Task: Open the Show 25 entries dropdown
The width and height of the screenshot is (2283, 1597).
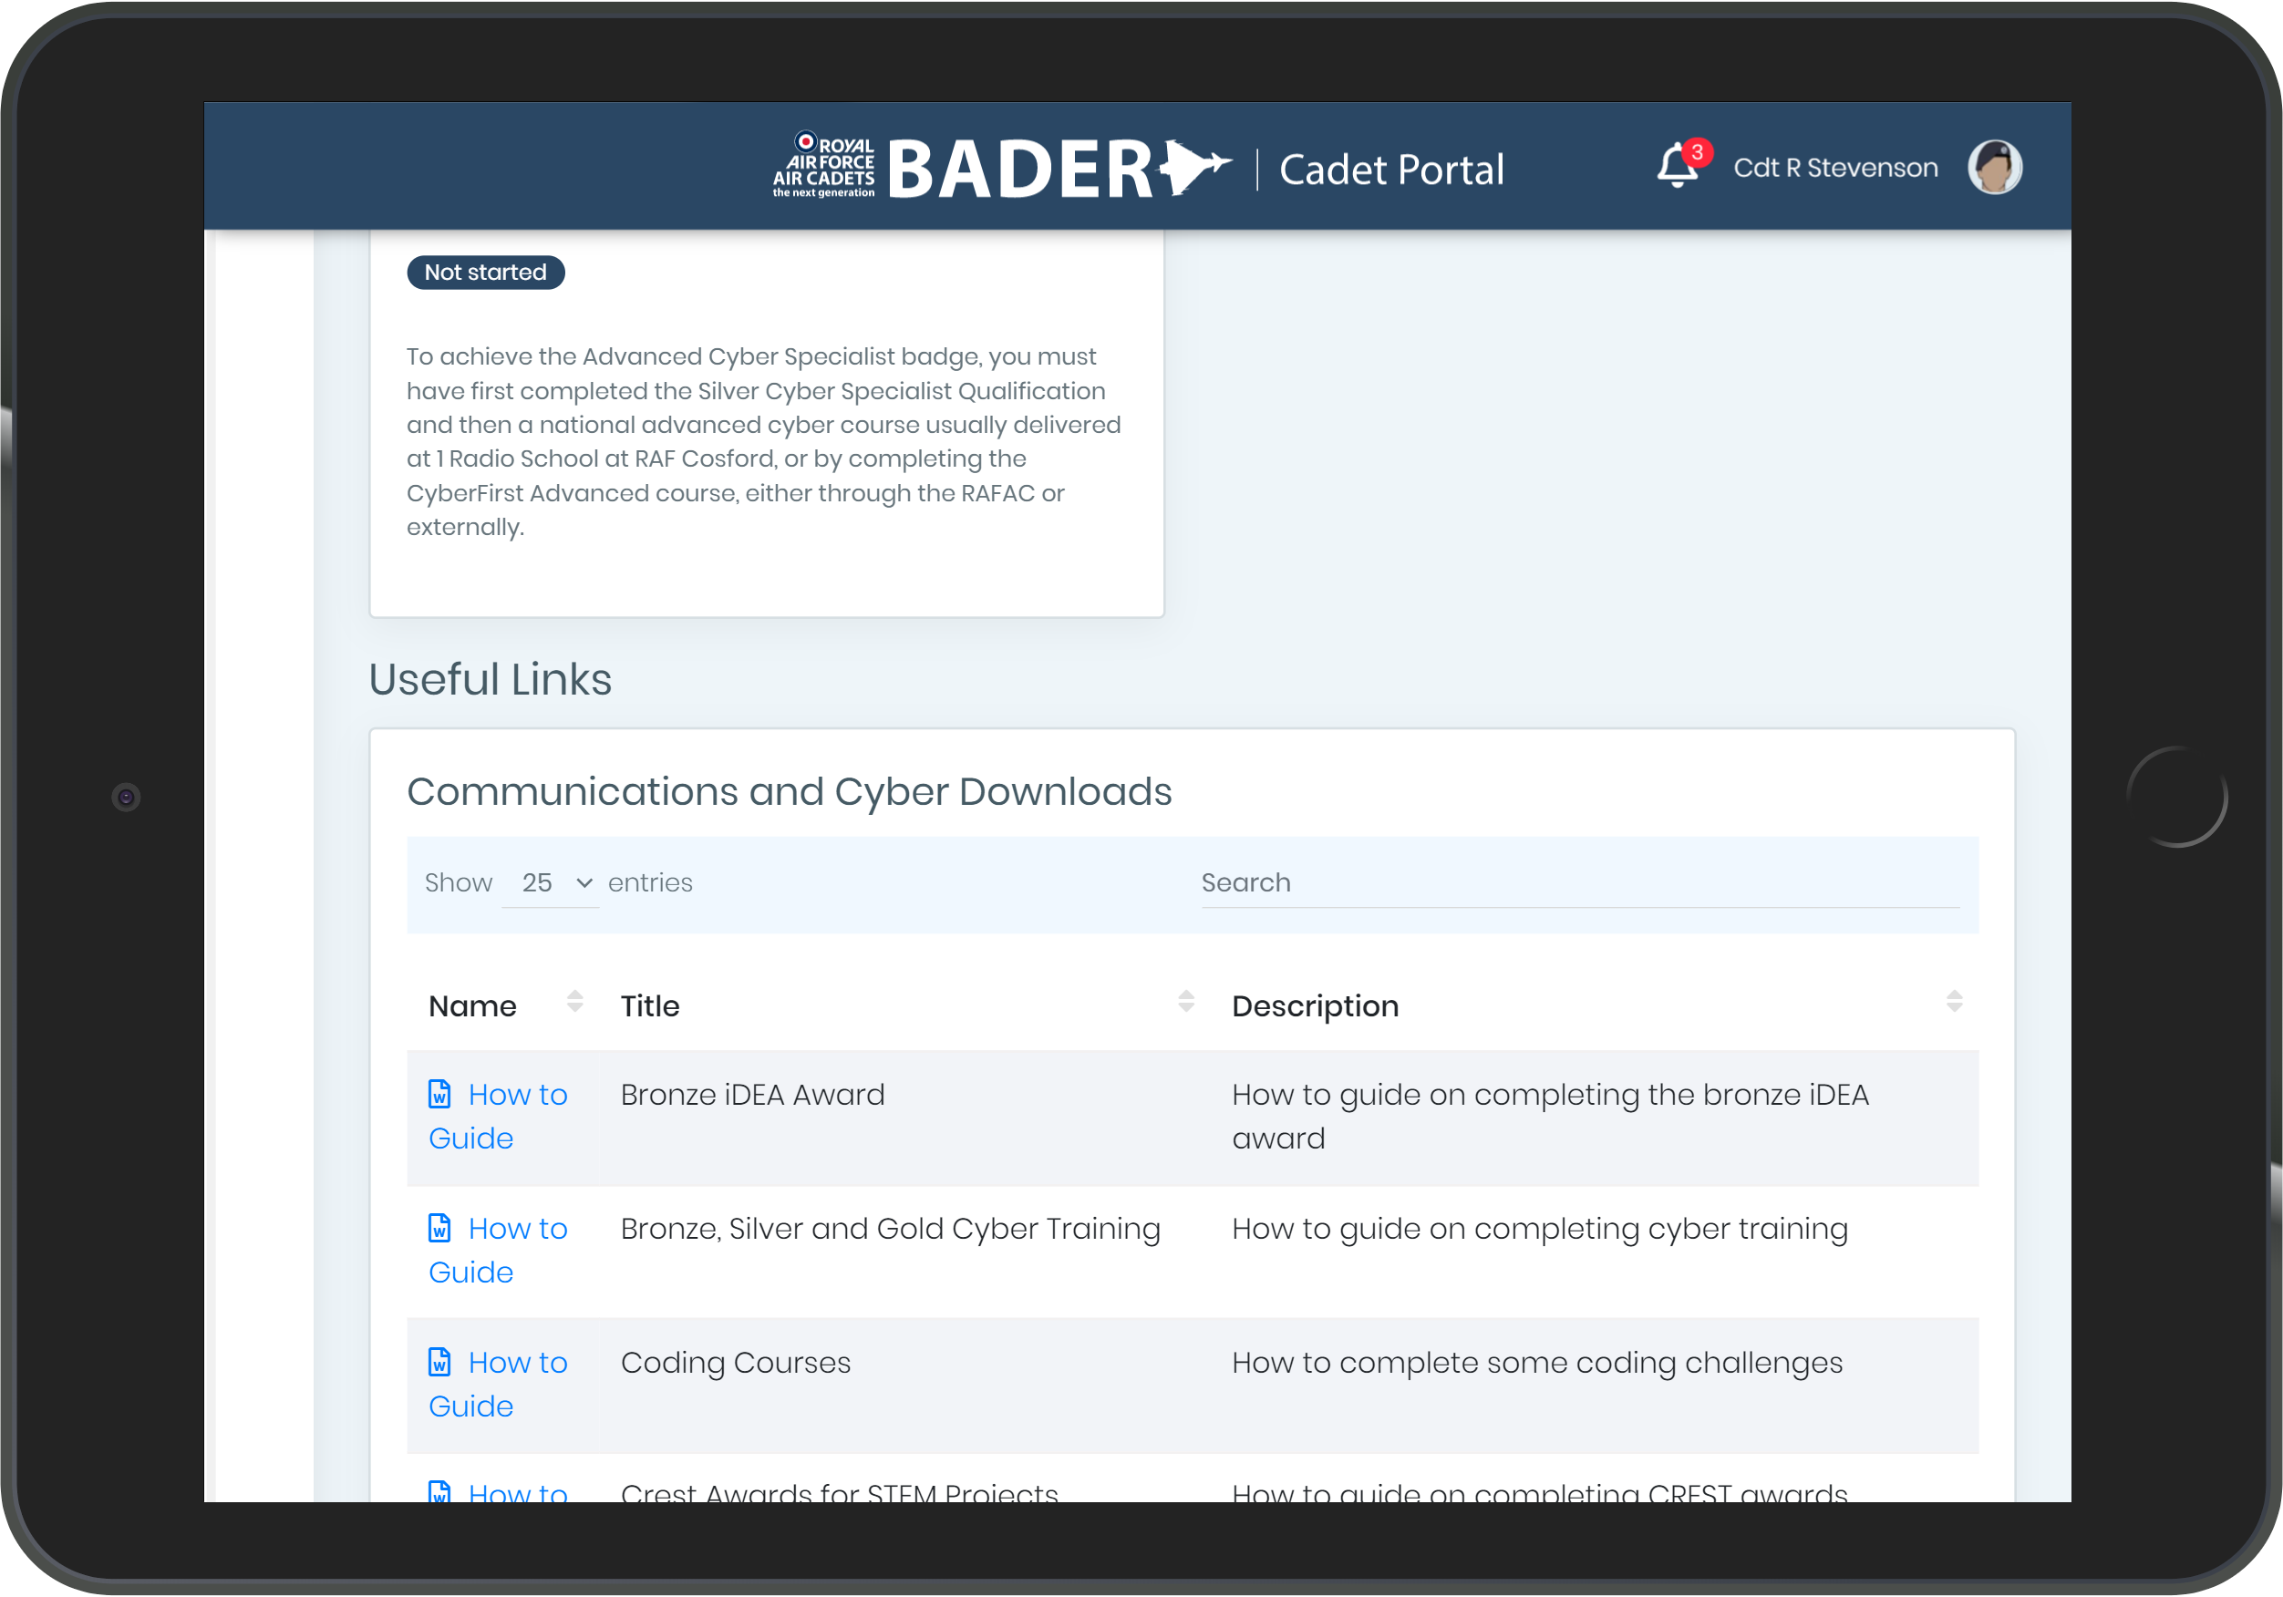Action: (x=551, y=883)
